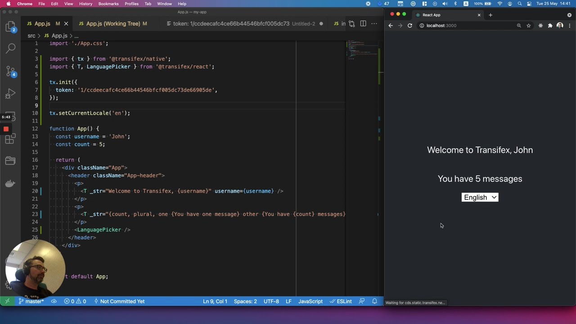Open Chrome profile avatar
This screenshot has width=576, height=324.
pos(560,26)
